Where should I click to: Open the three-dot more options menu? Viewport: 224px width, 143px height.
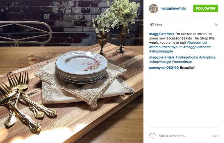[215, 136]
